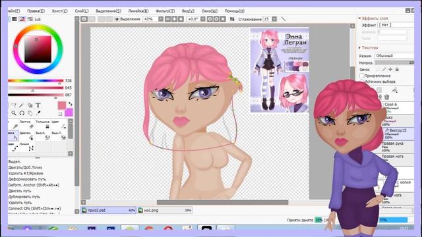The width and height of the screenshot is (422, 237).
Task: Click the undo arrow in toolbar
Action: click(x=84, y=19)
